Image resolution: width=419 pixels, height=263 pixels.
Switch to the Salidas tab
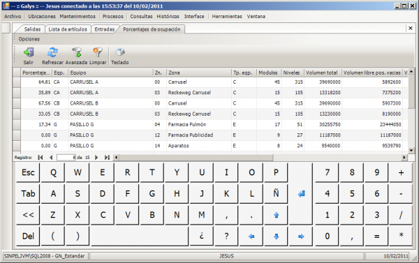(x=32, y=29)
